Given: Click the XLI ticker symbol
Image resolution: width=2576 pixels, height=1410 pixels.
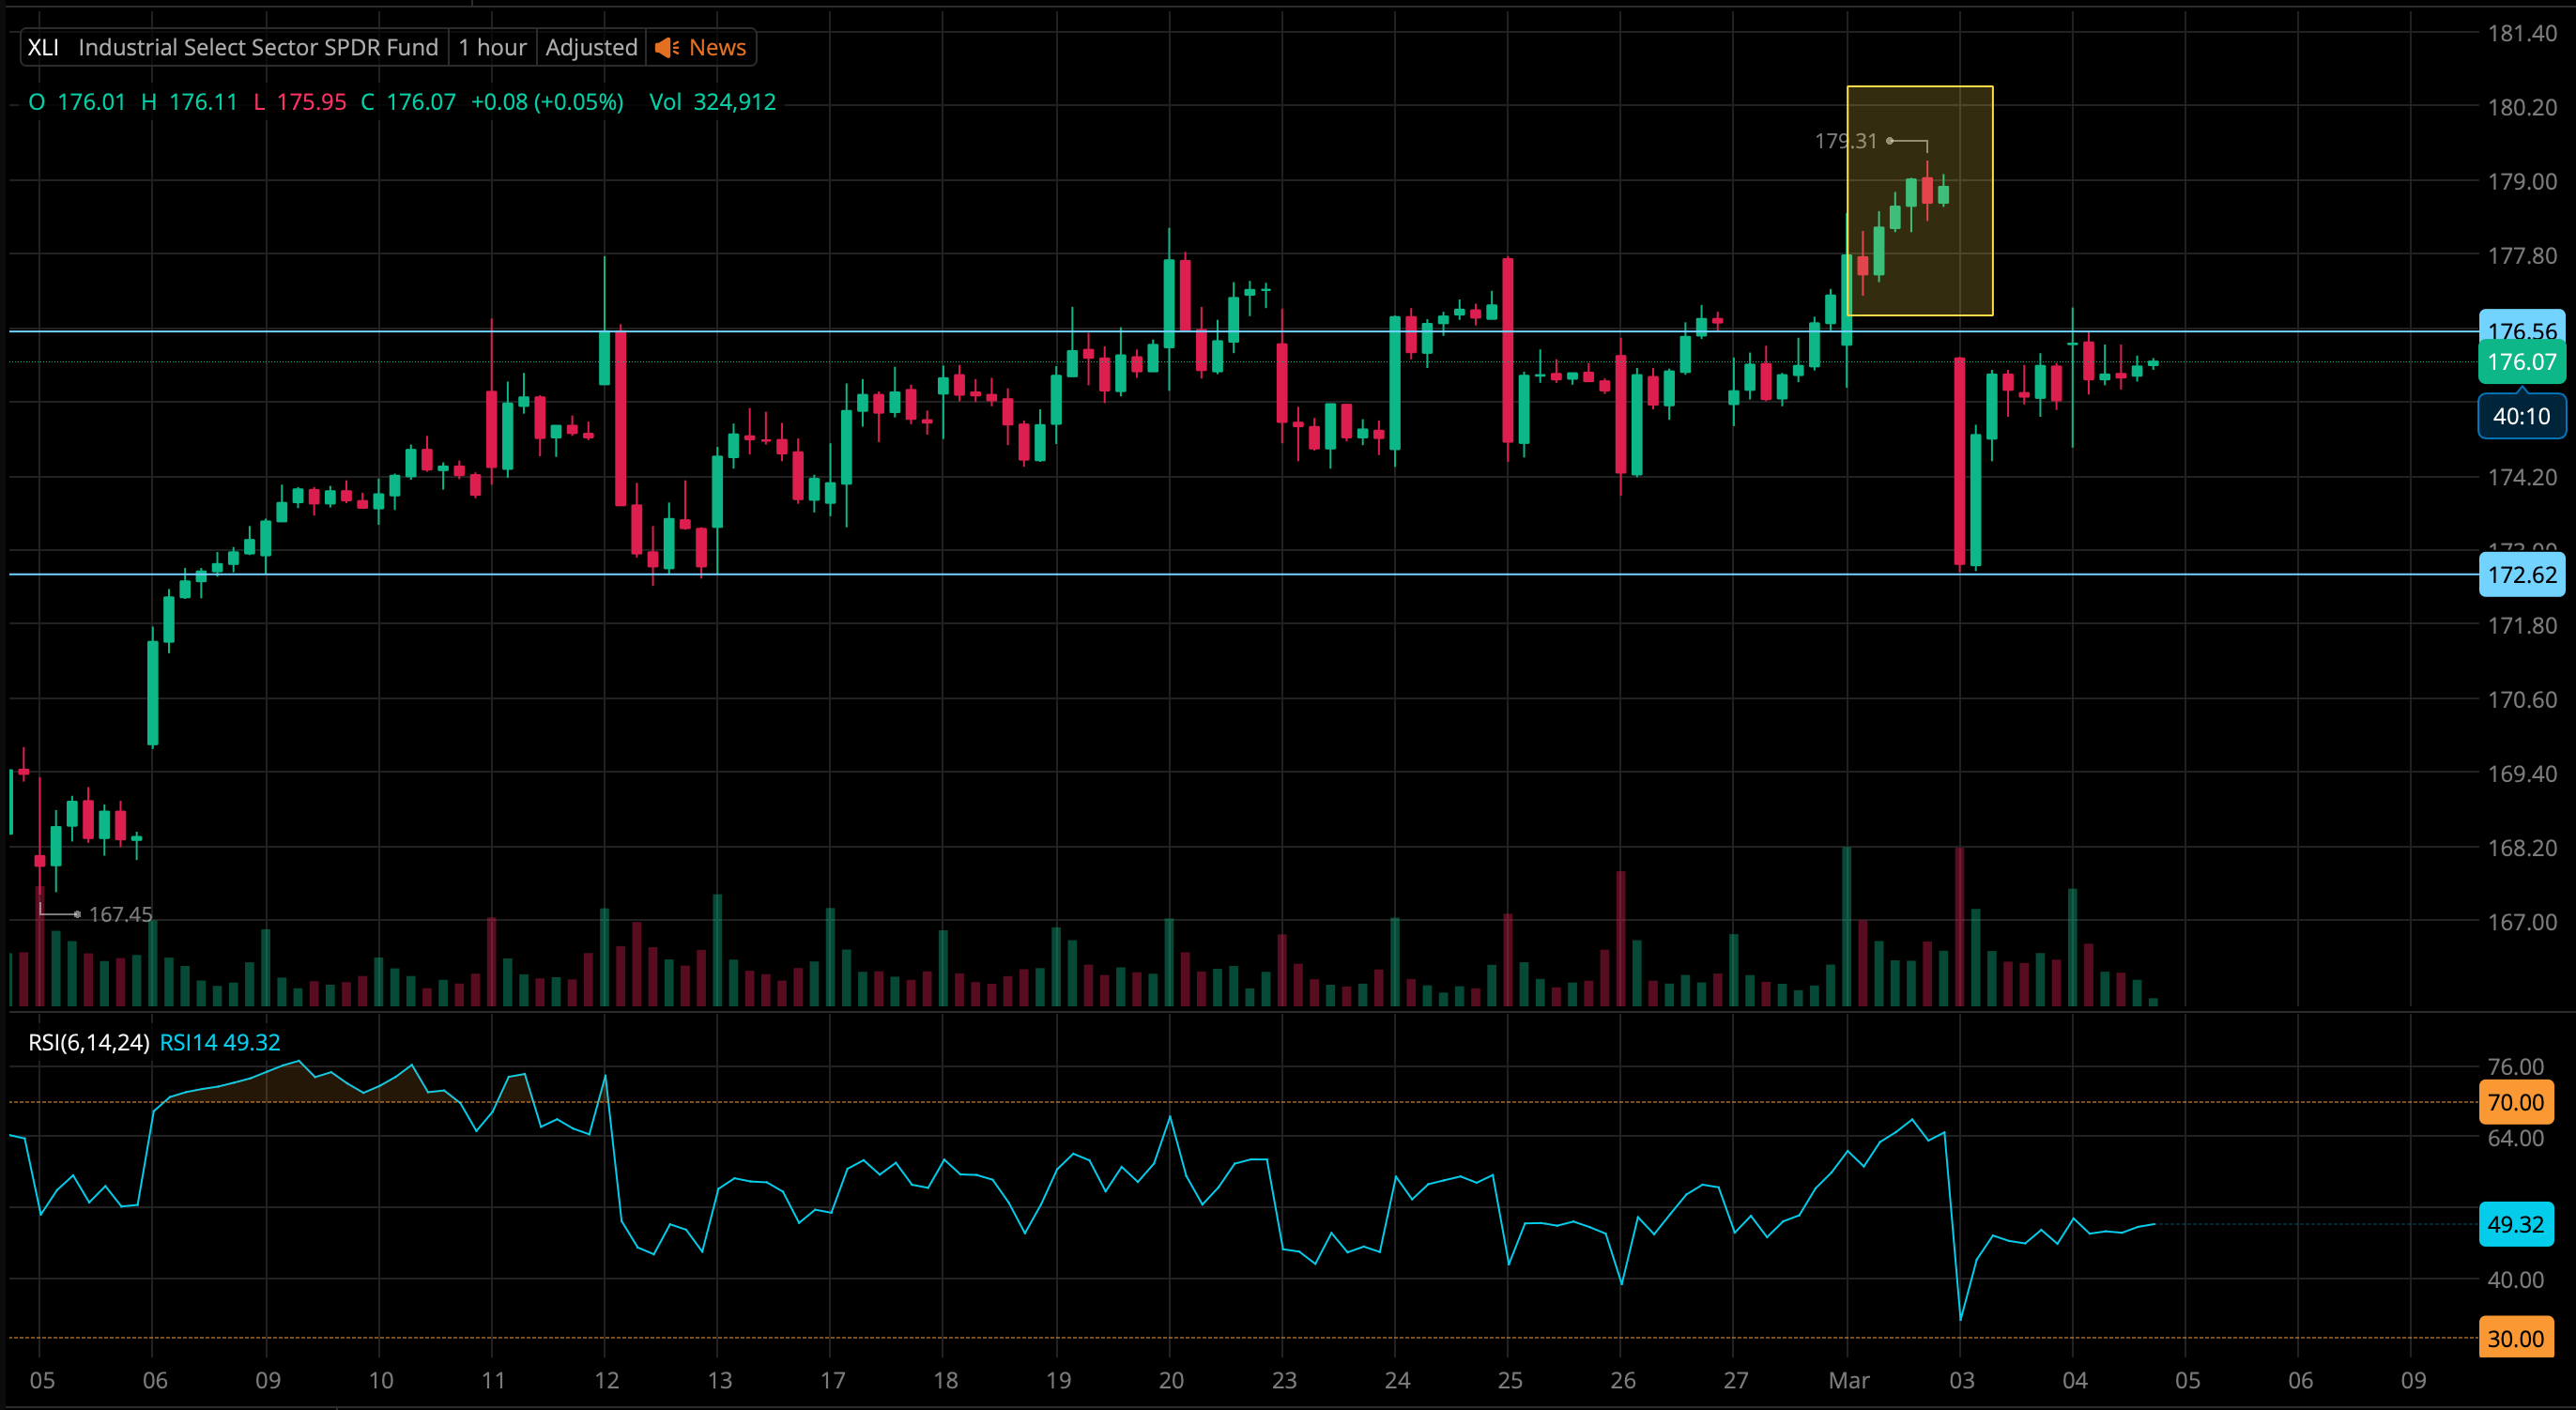Looking at the screenshot, I should [x=43, y=47].
